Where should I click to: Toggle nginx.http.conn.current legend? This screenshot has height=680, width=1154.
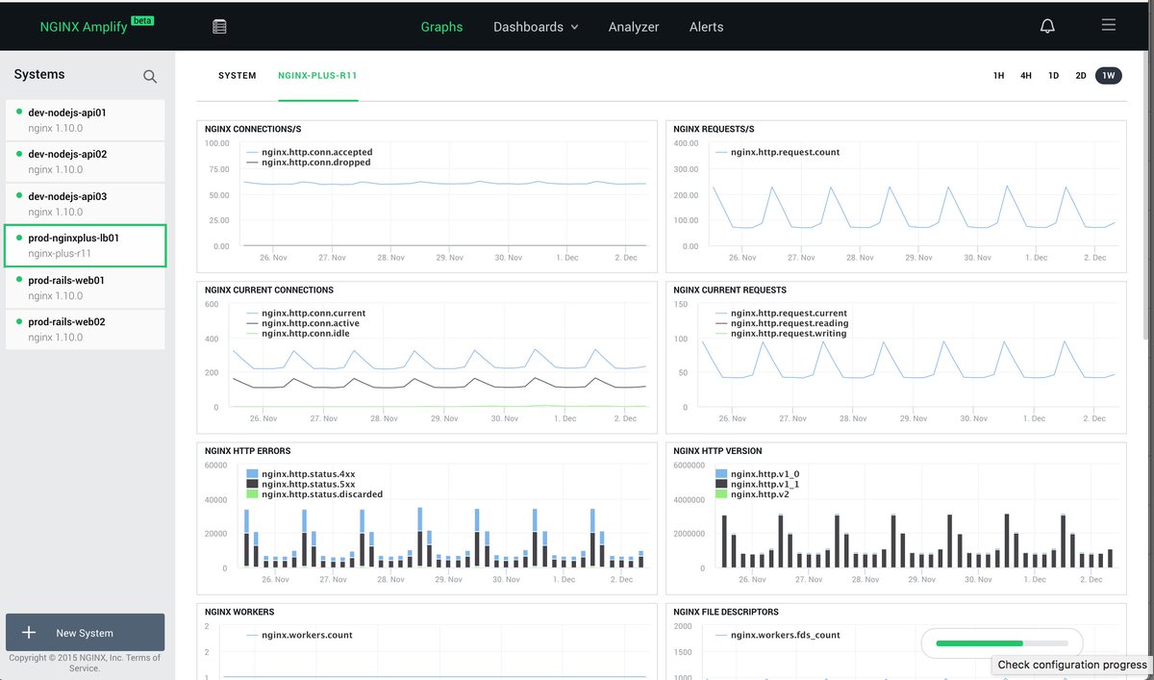[306, 313]
